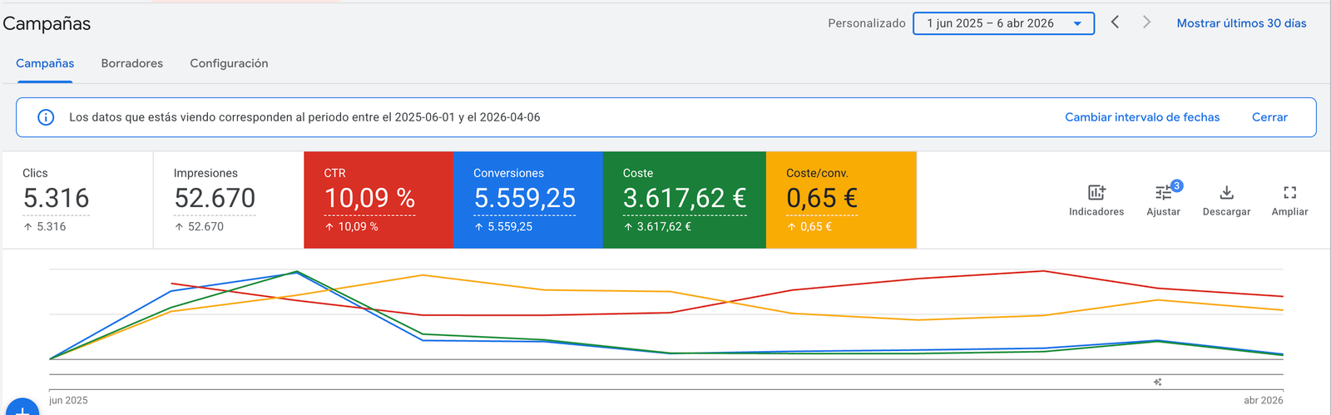Click the info icon in notice banner
Viewport: 1331px width, 415px height.
tap(46, 117)
